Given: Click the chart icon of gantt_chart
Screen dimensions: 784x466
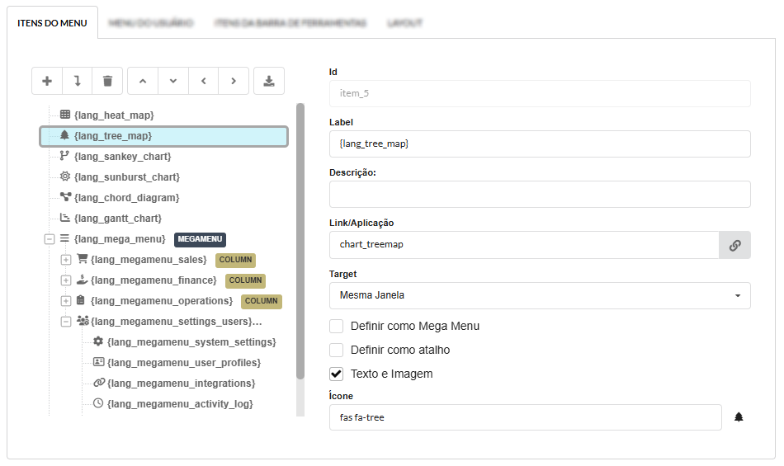Looking at the screenshot, I should coord(65,218).
